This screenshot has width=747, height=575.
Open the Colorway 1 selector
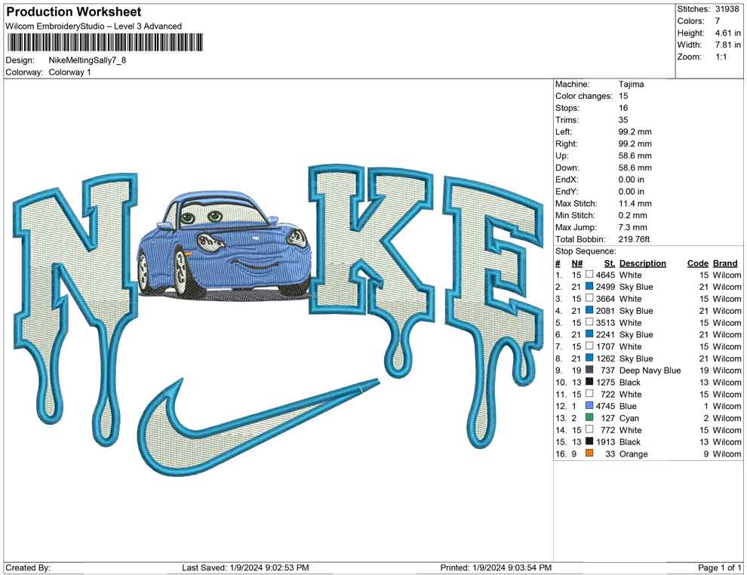click(69, 72)
